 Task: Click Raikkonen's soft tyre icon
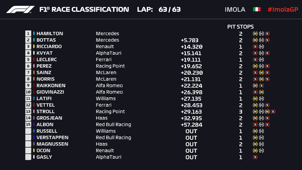pos(261,86)
